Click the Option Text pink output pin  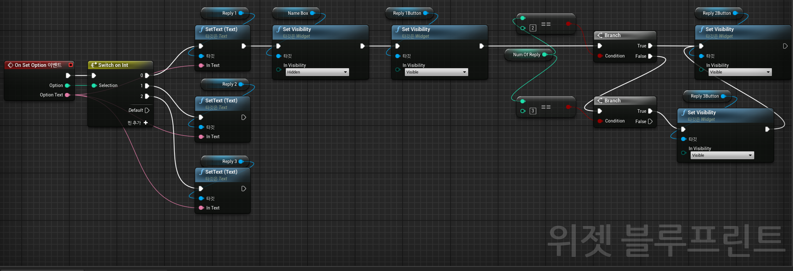(x=67, y=95)
